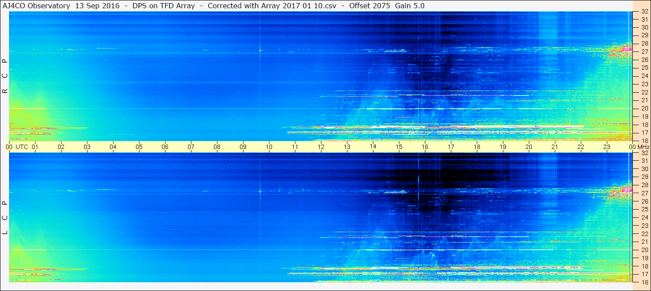Click the '13' hour label on time axis
651x291 pixels.
(347, 147)
